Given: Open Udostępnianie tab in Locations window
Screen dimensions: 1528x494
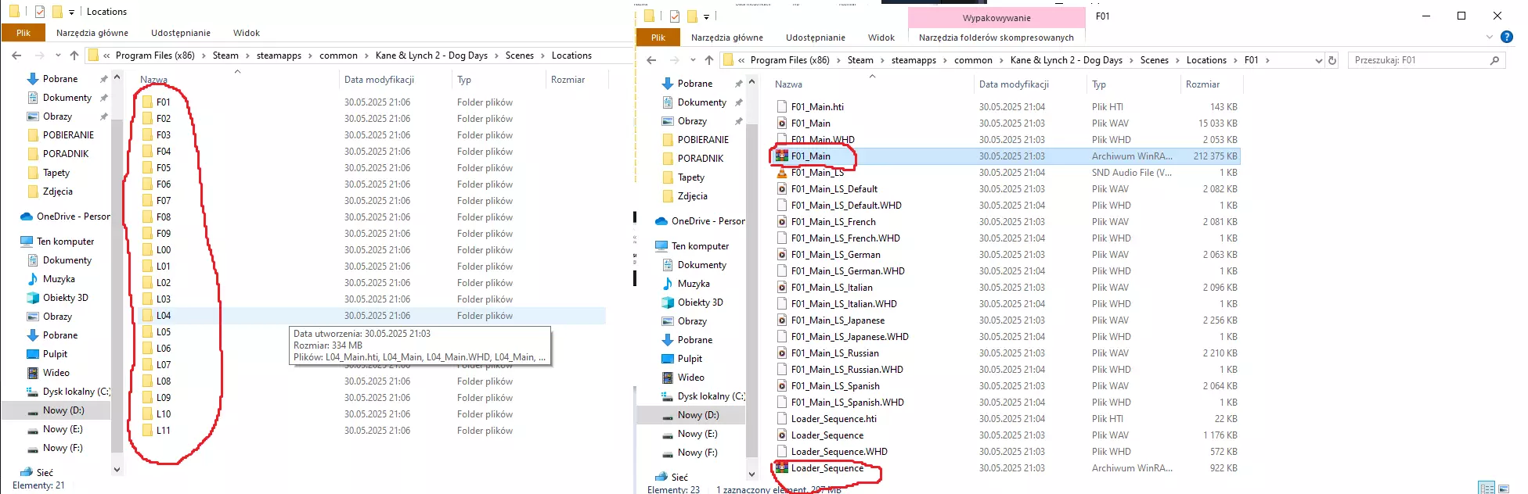Looking at the screenshot, I should [x=181, y=33].
